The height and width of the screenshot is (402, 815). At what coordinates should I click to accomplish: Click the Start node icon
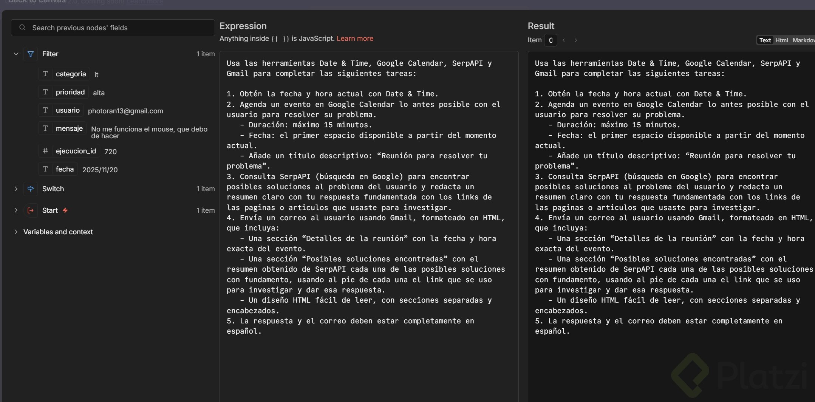click(x=31, y=210)
